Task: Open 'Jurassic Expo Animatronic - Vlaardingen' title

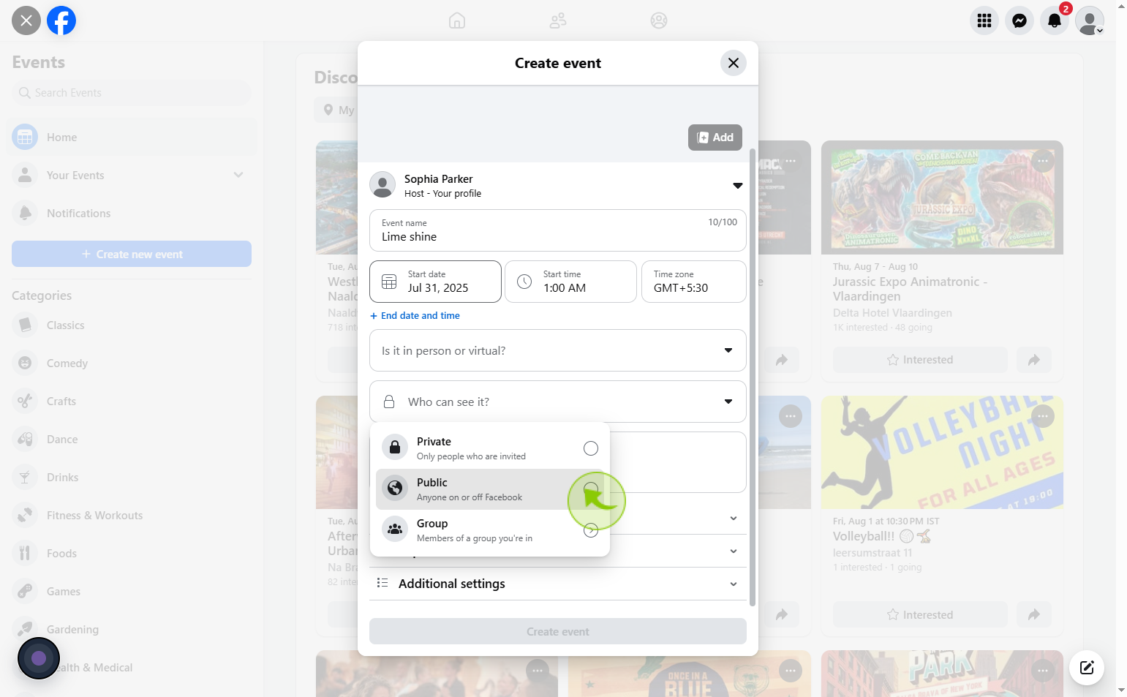Action: (910, 289)
